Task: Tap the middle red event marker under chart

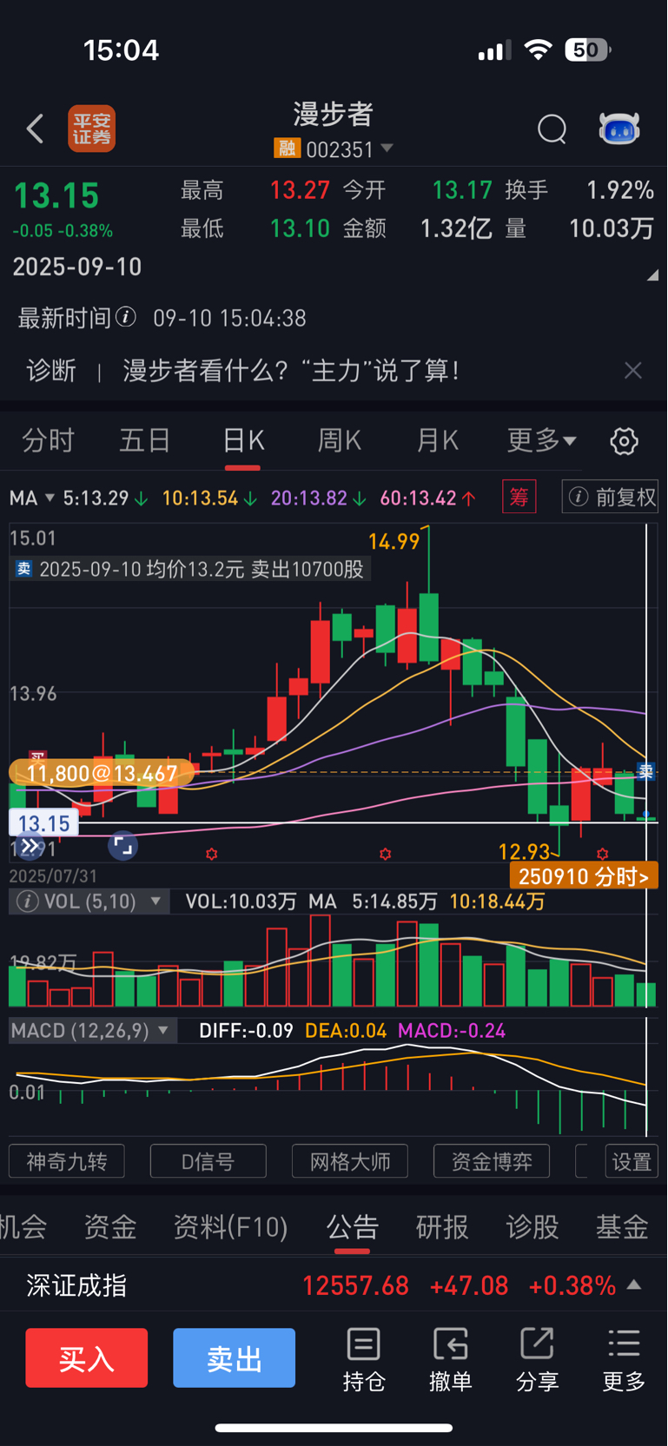Action: [385, 855]
